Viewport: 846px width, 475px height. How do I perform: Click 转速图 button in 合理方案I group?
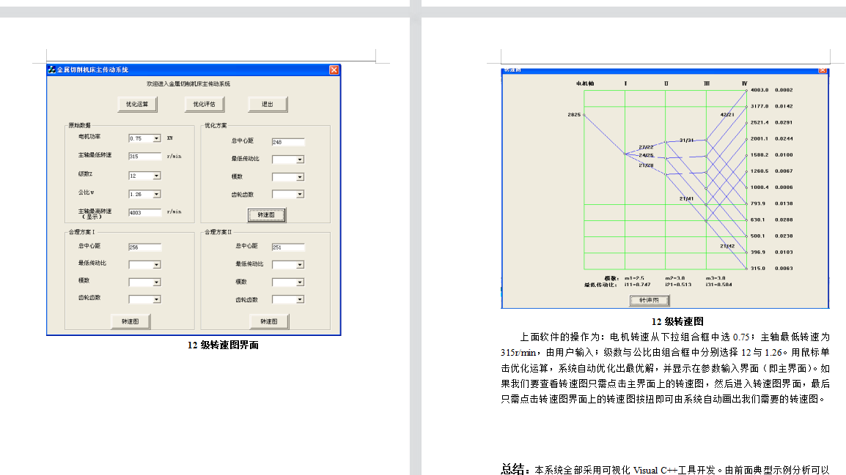coord(130,321)
